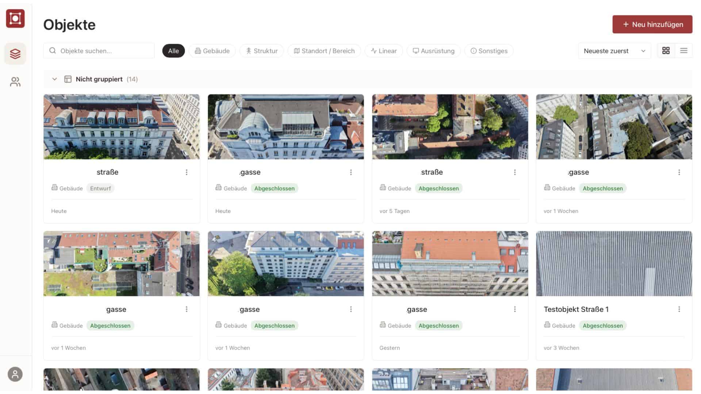Open the menu for the green-roof gasse card
This screenshot has width=701, height=394.
(x=187, y=309)
